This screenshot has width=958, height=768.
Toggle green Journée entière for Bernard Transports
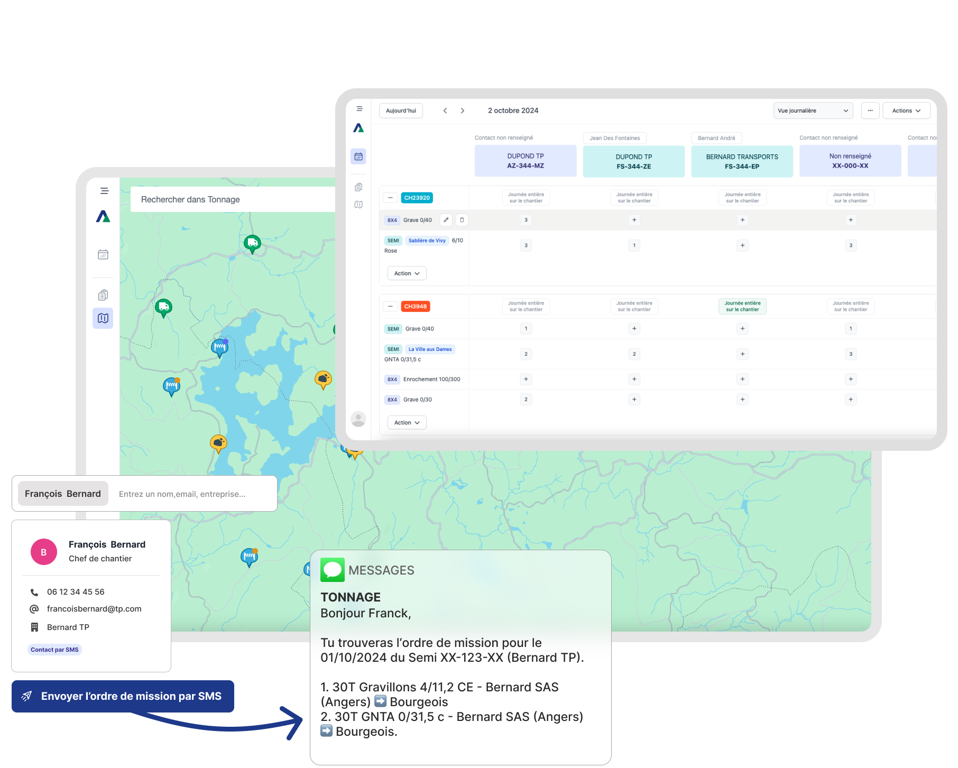(742, 307)
